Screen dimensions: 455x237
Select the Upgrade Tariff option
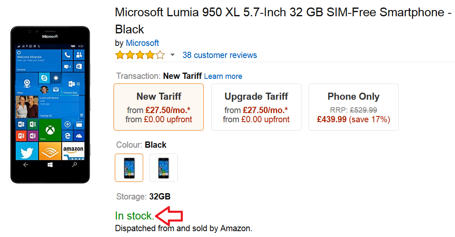click(x=256, y=107)
